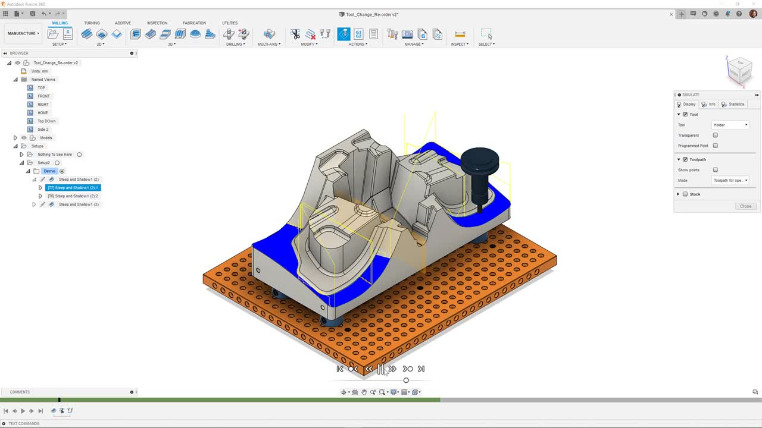Select the FRONT named view
The width and height of the screenshot is (762, 428).
(x=44, y=96)
